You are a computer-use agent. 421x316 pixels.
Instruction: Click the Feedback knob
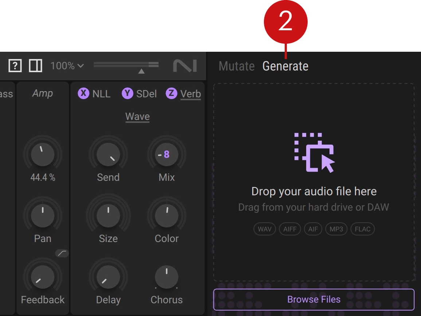(x=43, y=277)
